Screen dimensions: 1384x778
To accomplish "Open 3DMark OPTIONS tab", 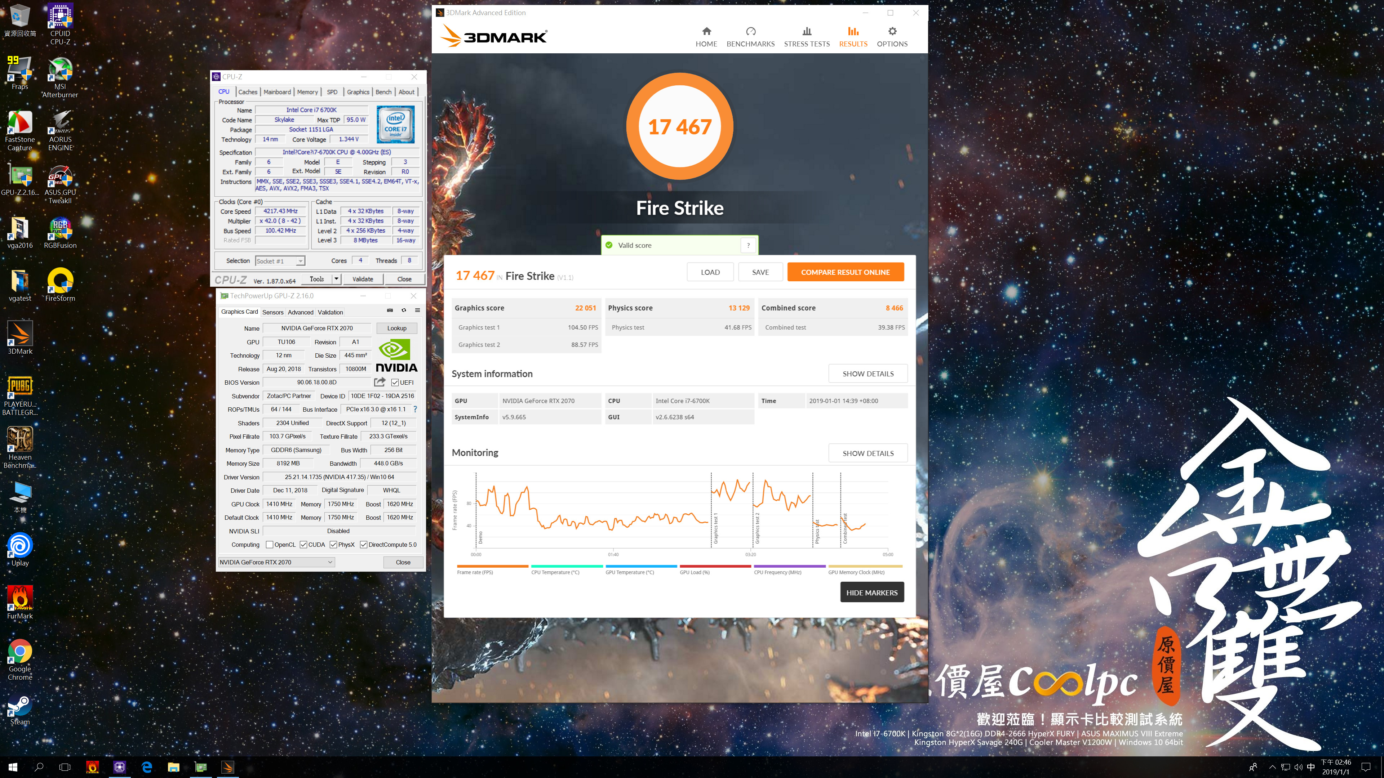I will coord(892,37).
